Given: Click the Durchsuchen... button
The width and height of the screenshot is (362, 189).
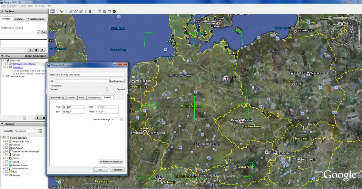Looking at the screenshot, I should coord(117,81).
